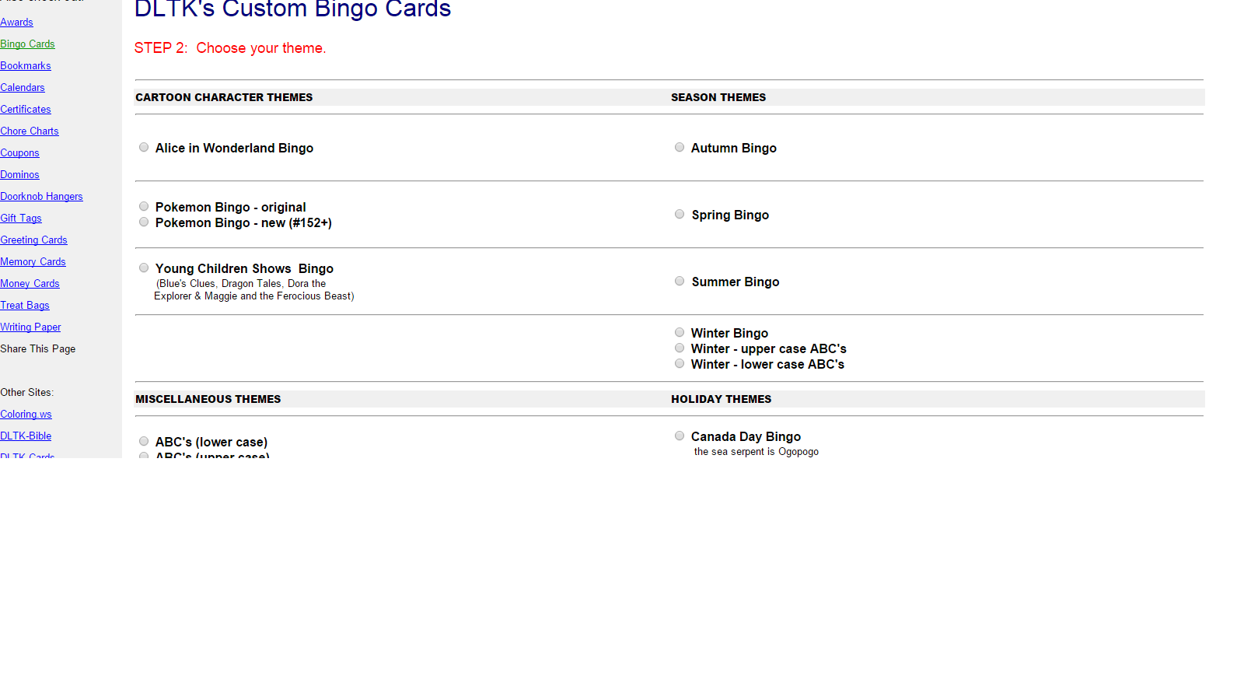The image size is (1244, 700).
Task: Choose Pokemon Bingo - new (#152+) option
Action: click(x=144, y=222)
